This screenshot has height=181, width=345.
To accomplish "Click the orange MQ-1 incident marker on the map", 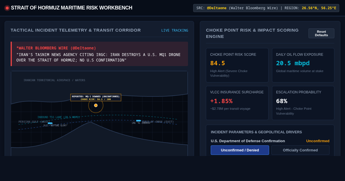I will point(96,105).
